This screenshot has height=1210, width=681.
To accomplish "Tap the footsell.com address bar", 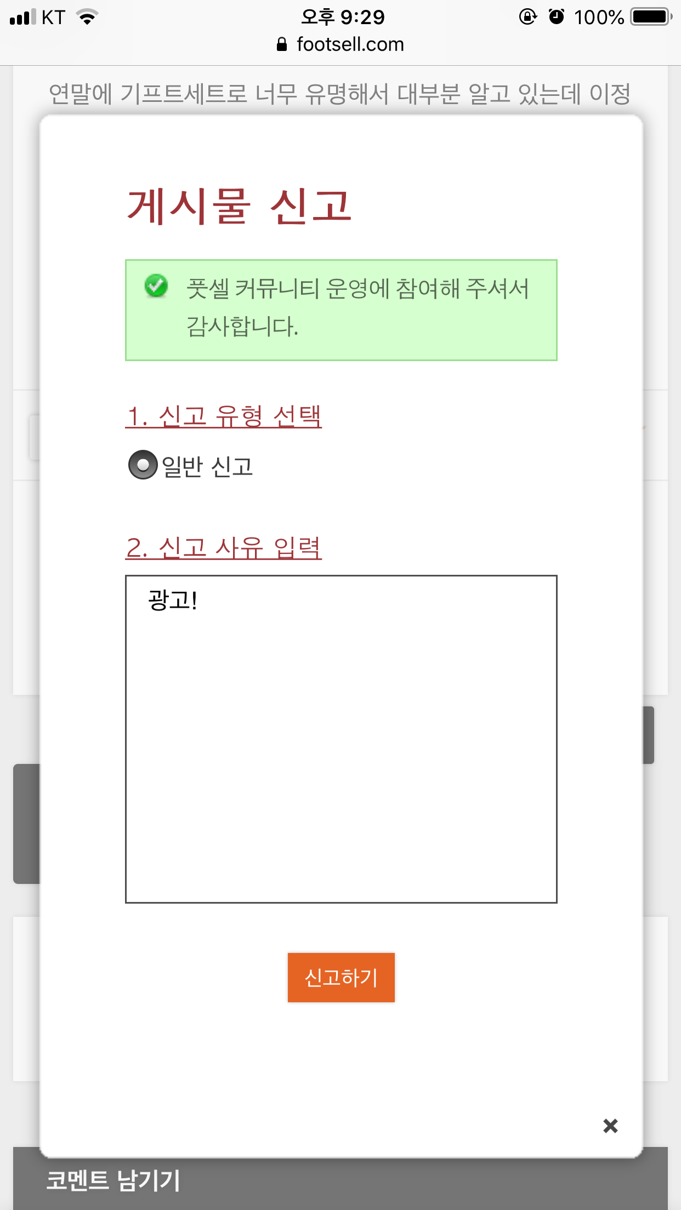I will click(350, 44).
